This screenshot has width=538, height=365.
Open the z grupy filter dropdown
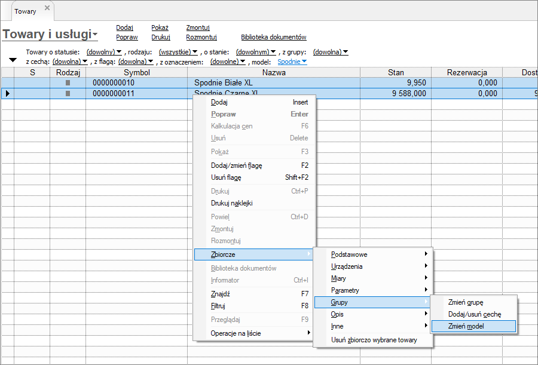tap(330, 52)
